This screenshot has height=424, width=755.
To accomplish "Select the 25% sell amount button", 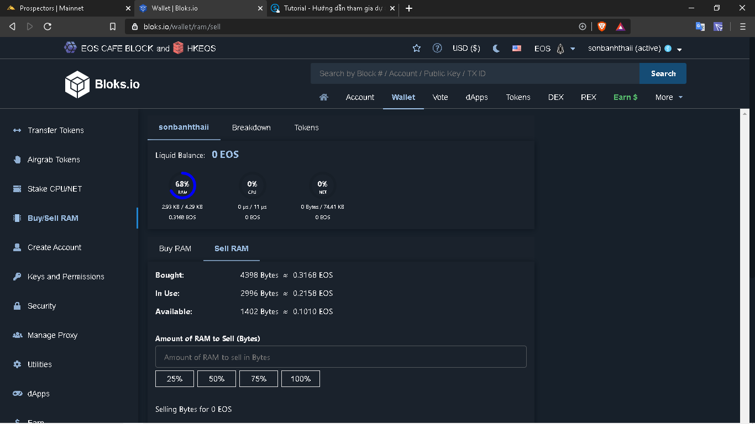I will click(175, 379).
